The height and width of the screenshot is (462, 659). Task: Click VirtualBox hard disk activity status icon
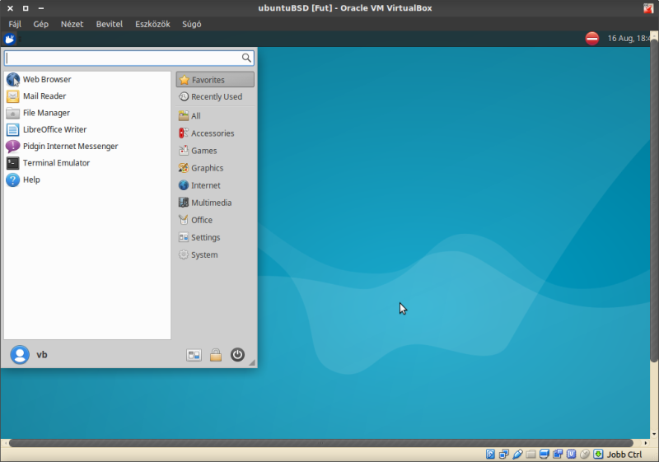490,454
